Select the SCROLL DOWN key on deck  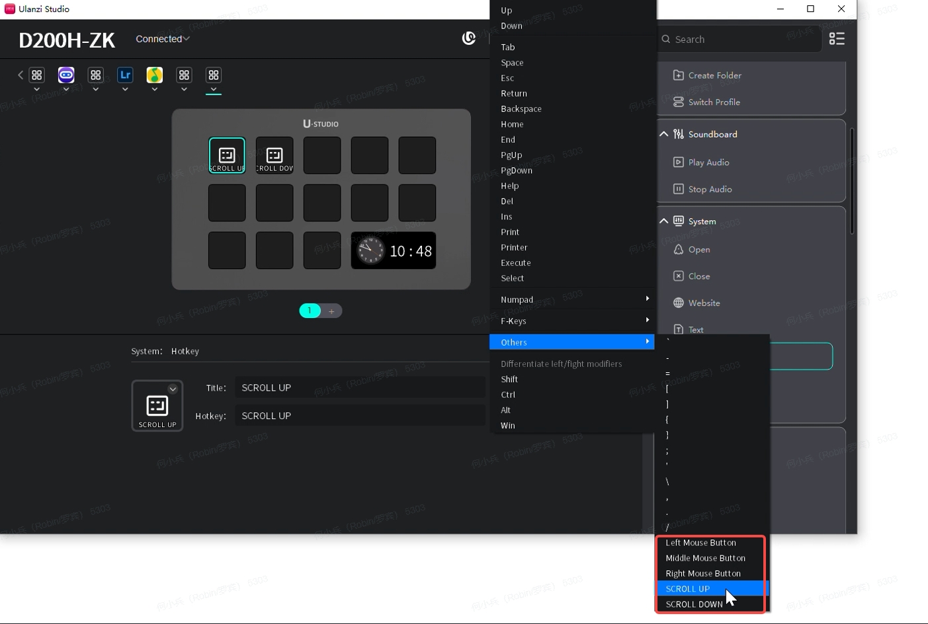pos(274,156)
